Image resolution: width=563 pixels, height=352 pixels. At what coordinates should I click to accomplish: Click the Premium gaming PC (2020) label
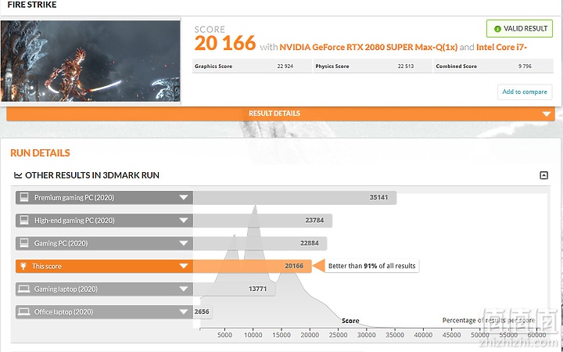[x=74, y=198]
